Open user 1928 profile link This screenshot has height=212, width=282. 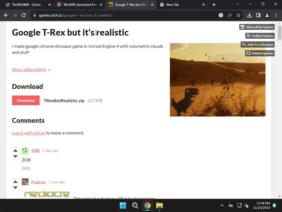pyautogui.click(x=35, y=150)
